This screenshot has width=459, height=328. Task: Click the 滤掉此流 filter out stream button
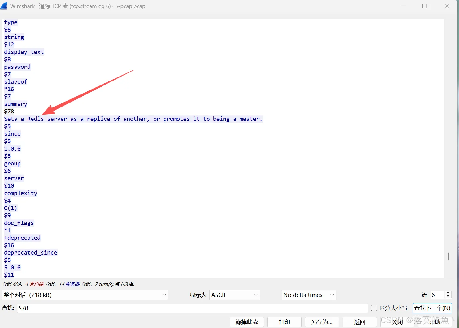click(x=247, y=322)
